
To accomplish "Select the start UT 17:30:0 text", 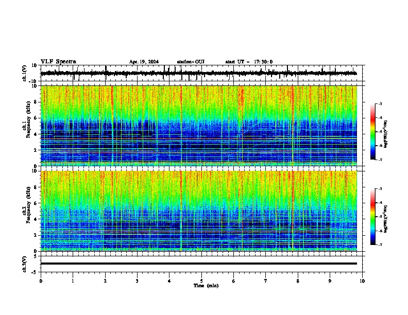I will pos(249,62).
